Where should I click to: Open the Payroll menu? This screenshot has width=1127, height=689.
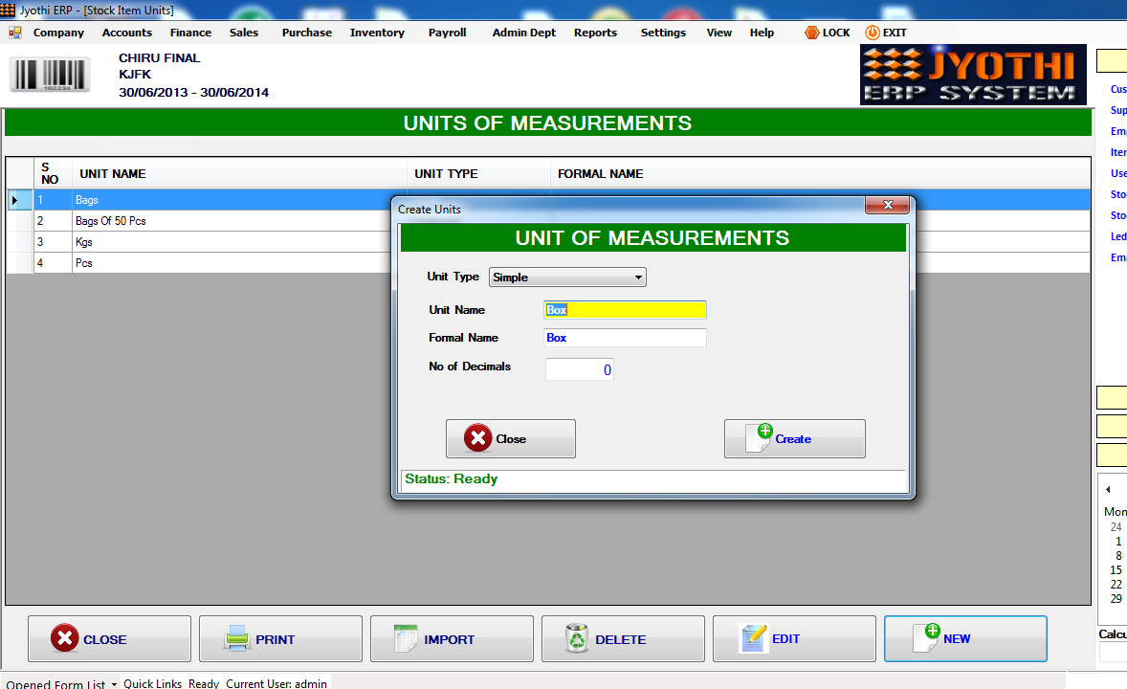point(446,32)
